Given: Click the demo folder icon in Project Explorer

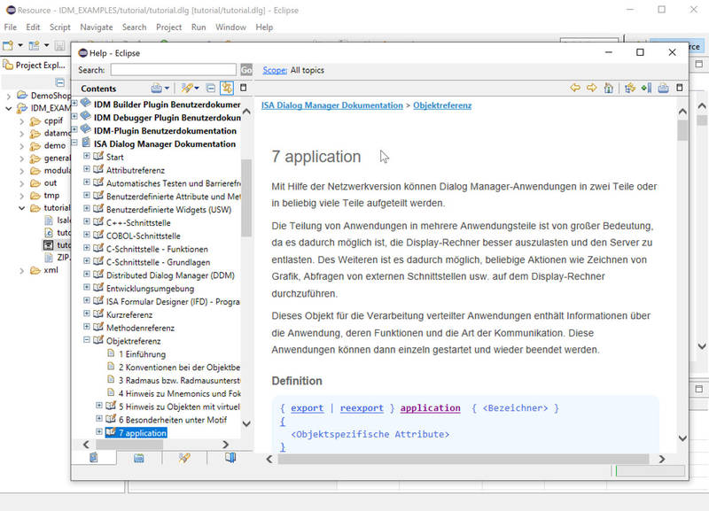Looking at the screenshot, I should [x=35, y=146].
